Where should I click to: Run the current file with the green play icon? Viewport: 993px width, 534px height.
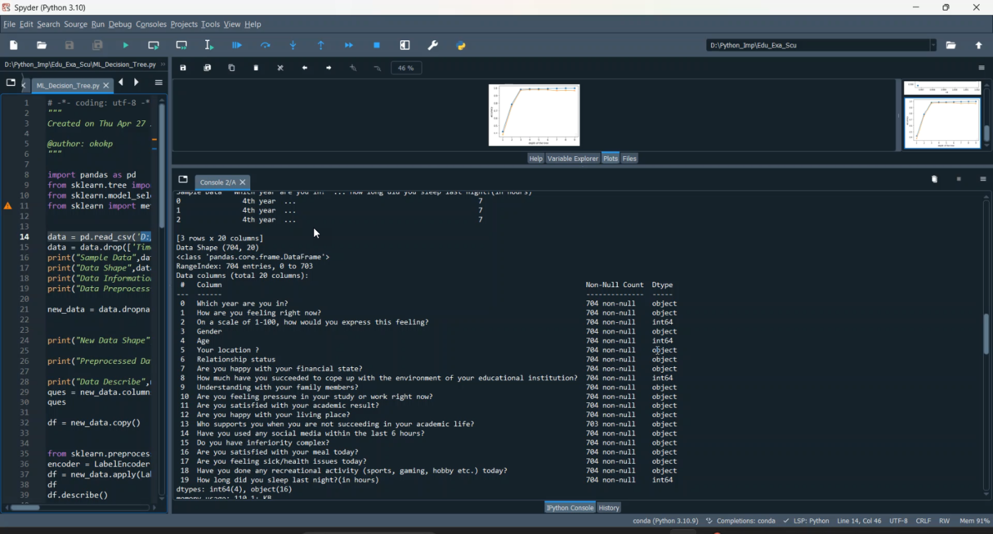[126, 46]
